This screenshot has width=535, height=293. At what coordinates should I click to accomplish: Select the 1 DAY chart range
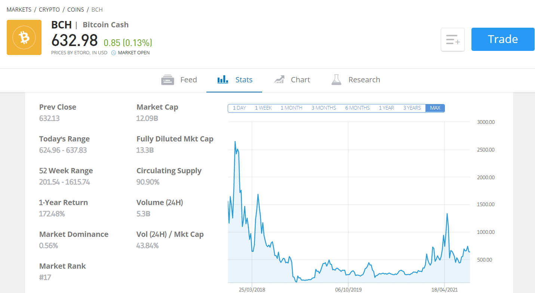pyautogui.click(x=239, y=108)
